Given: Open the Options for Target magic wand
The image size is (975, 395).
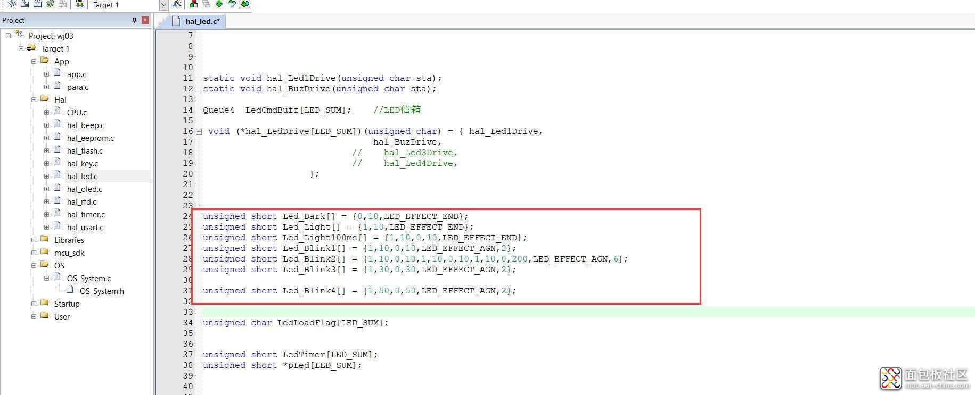Looking at the screenshot, I should point(177,4).
